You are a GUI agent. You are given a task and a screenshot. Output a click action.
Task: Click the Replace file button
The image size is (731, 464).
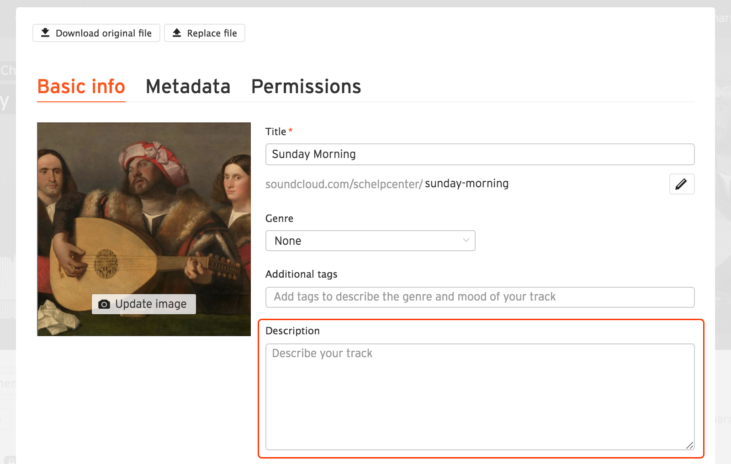(204, 32)
